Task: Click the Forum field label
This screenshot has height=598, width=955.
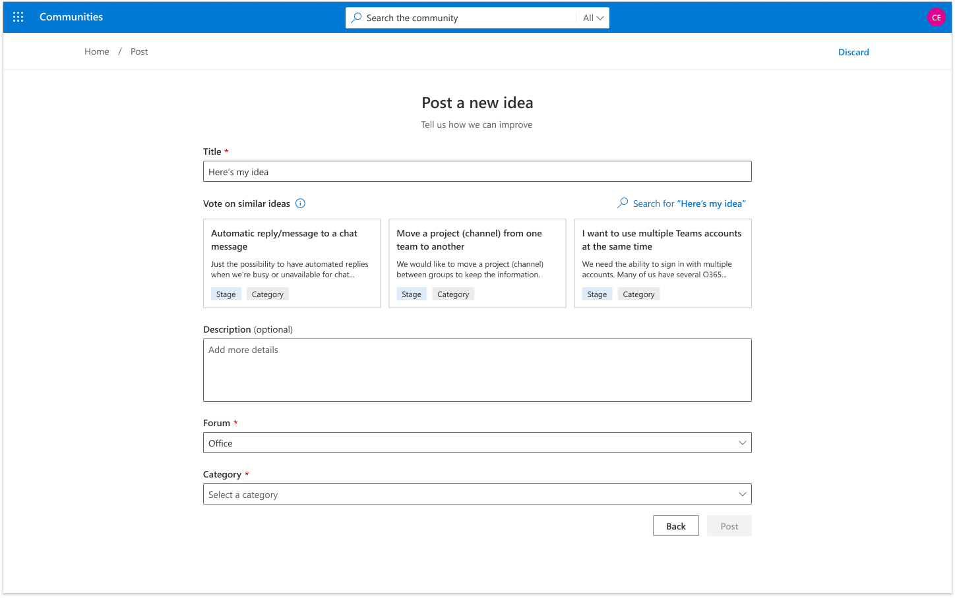Action: click(x=216, y=423)
